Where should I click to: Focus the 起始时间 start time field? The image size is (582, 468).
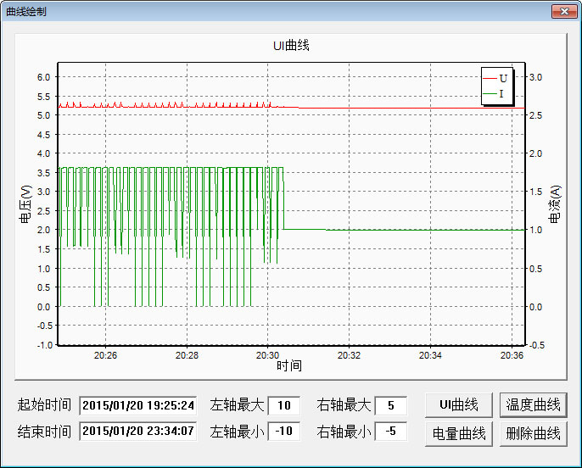coord(138,405)
